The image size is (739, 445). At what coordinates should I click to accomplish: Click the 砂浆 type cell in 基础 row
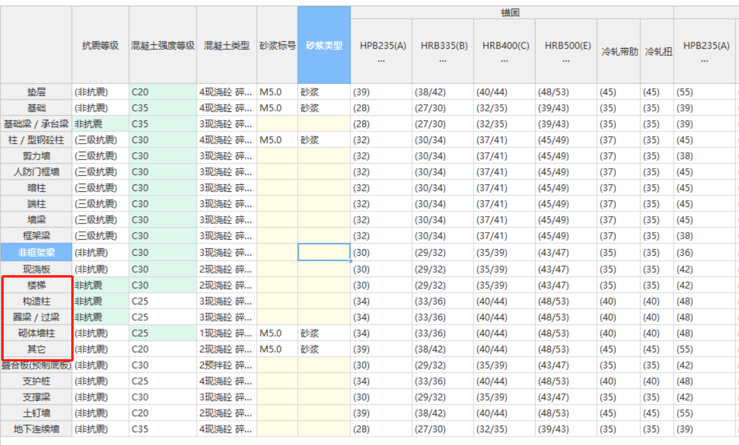coord(324,108)
